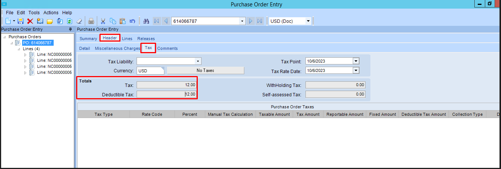Click the clipboard Paste icon
This screenshot has height=169, width=501.
(122, 21)
